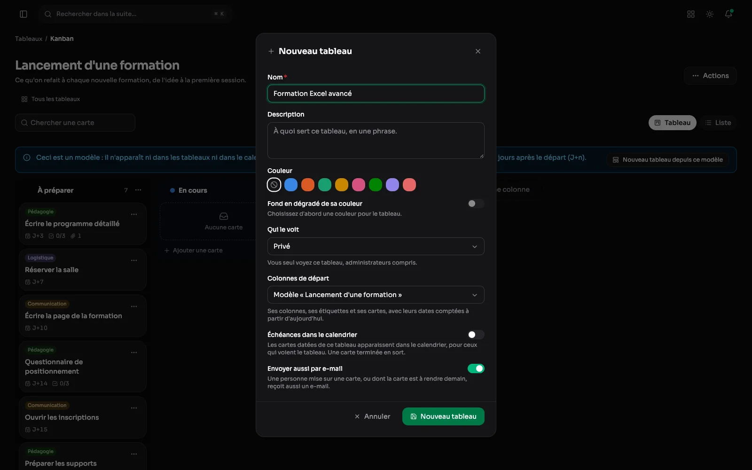
Task: Focus the Rechercher dans la suite search
Action: click(x=135, y=14)
